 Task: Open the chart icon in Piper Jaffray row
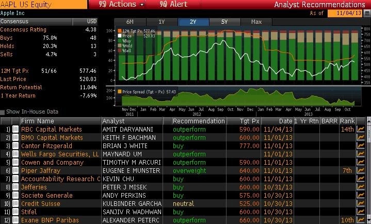point(361,171)
